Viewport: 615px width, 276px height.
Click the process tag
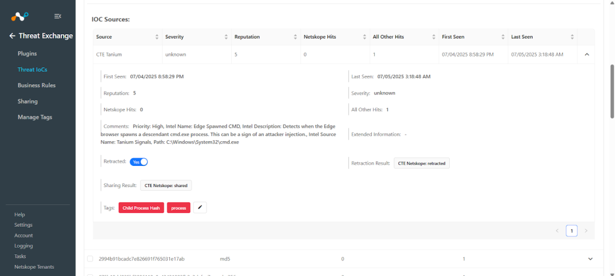click(178, 207)
